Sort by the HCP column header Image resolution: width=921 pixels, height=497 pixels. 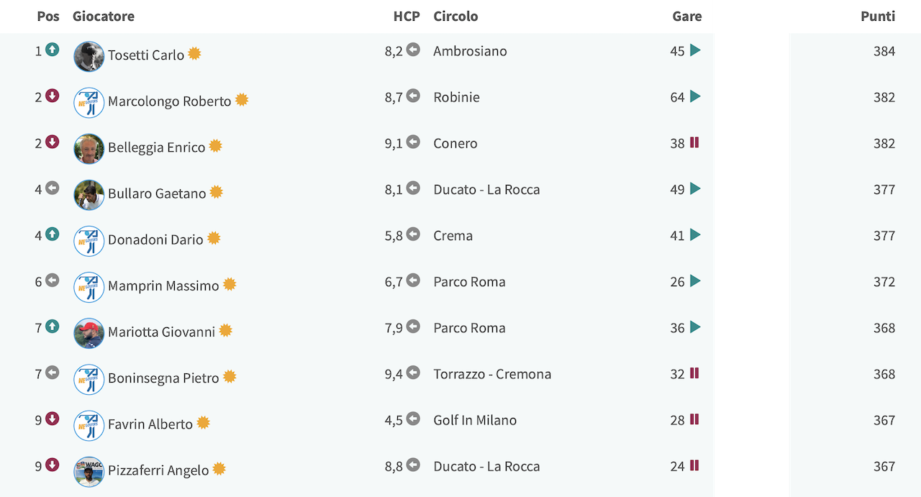point(407,16)
